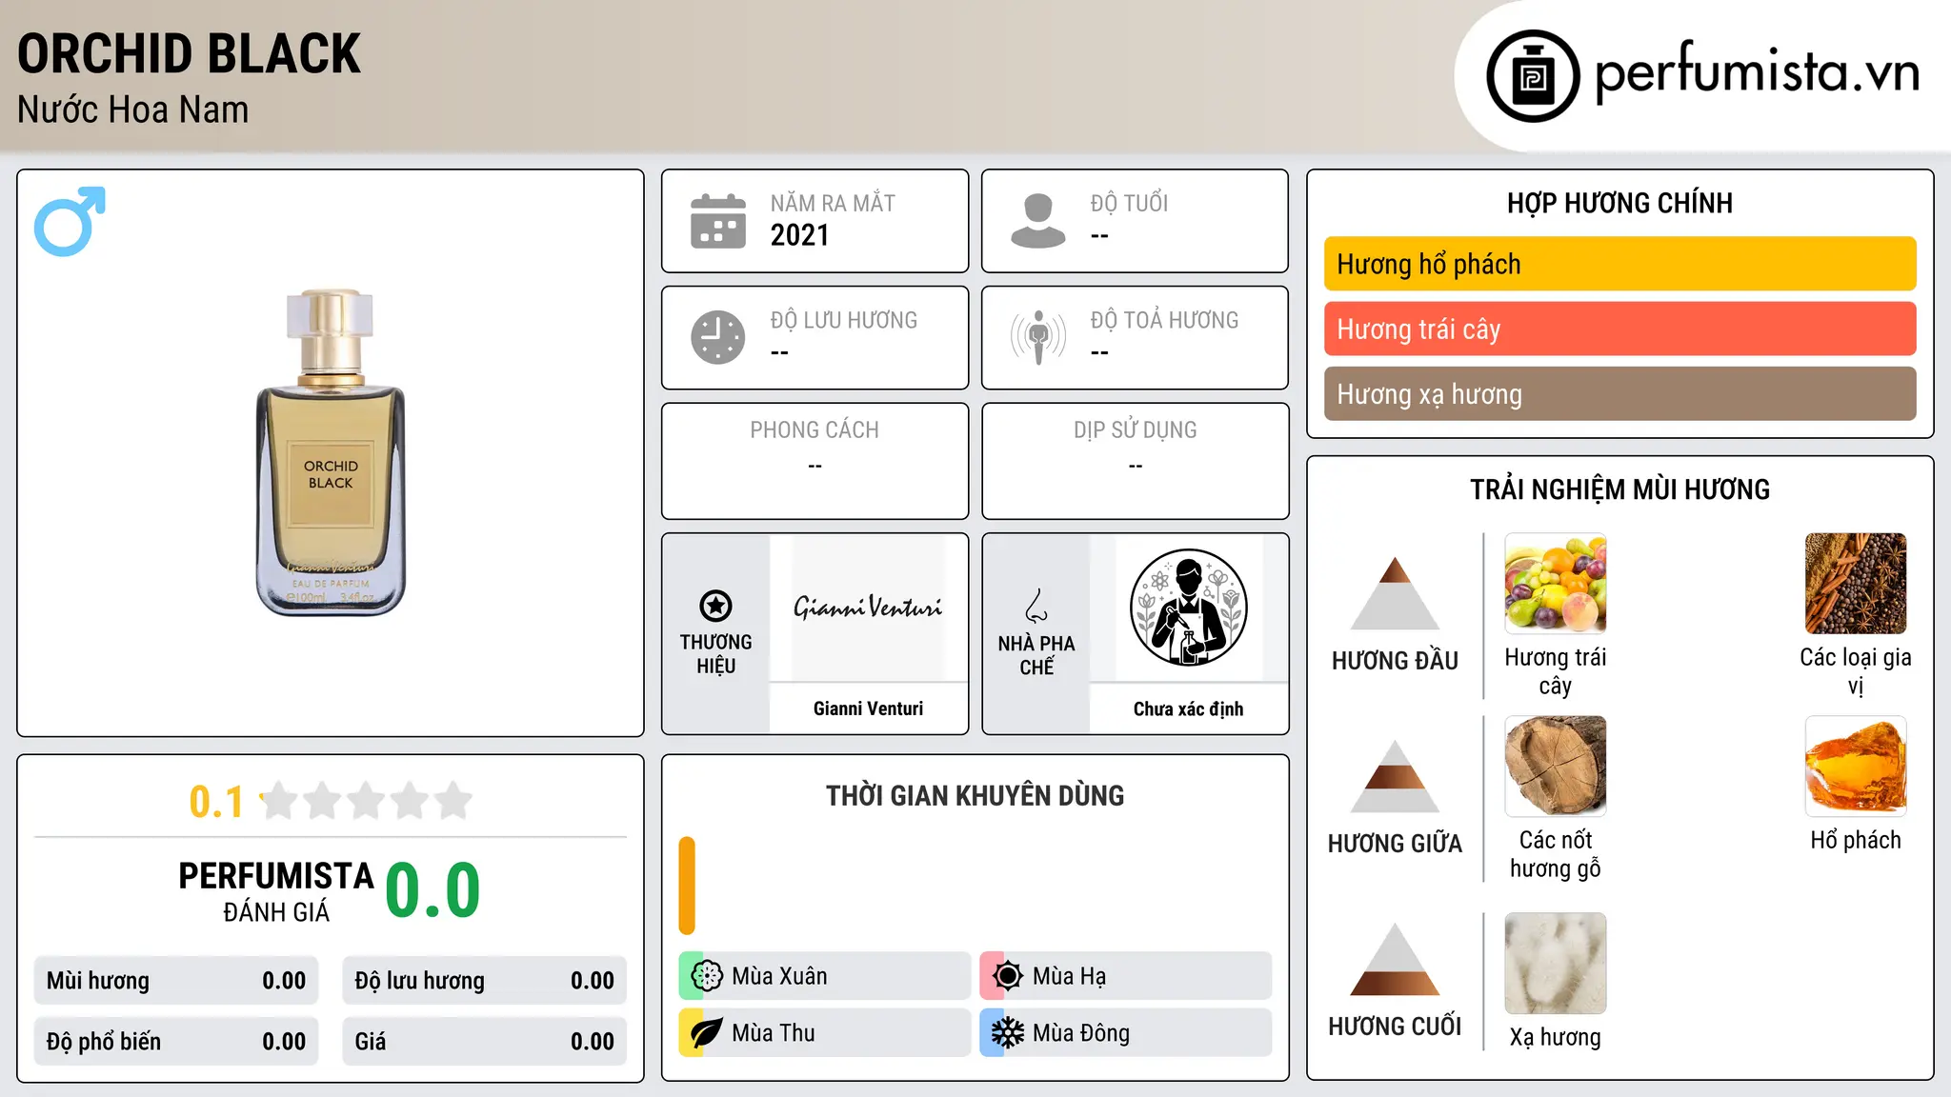Select the Mùa Đông season row
Image resolution: width=1951 pixels, height=1097 pixels.
1125,1033
